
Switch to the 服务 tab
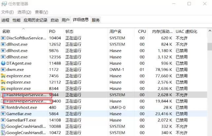96,20
